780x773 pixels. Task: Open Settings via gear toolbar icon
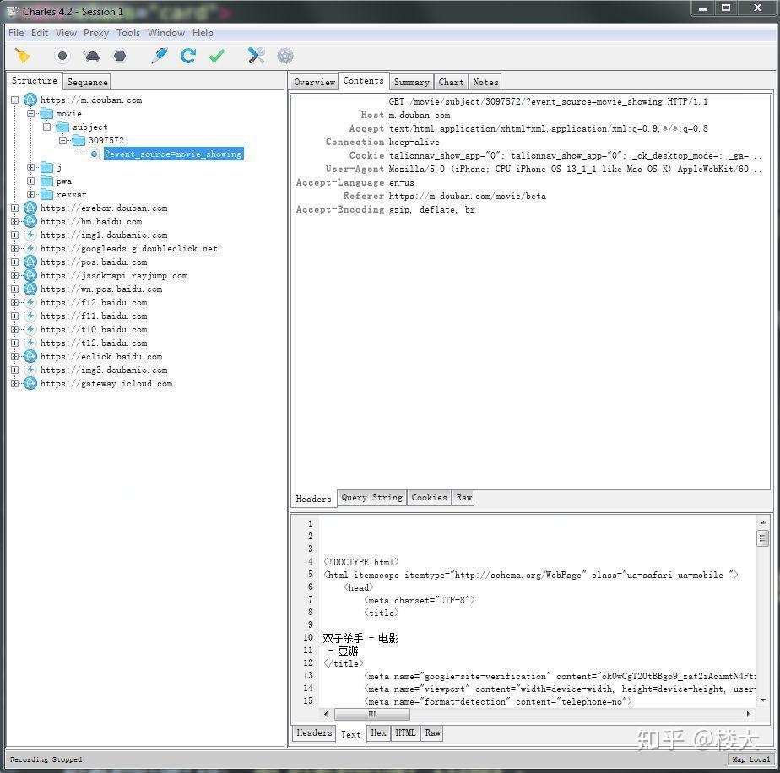[x=285, y=56]
